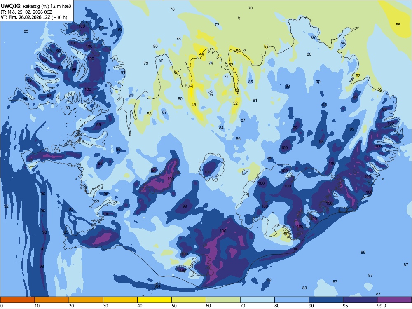This screenshot has width=412, height=309.
Task: Click the map humidity value '72'
Action: pos(217,25)
